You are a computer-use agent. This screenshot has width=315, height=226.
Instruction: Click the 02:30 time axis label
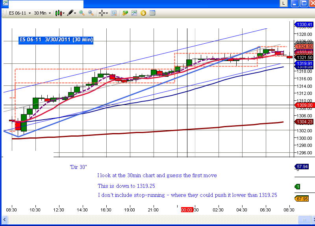[218, 210]
